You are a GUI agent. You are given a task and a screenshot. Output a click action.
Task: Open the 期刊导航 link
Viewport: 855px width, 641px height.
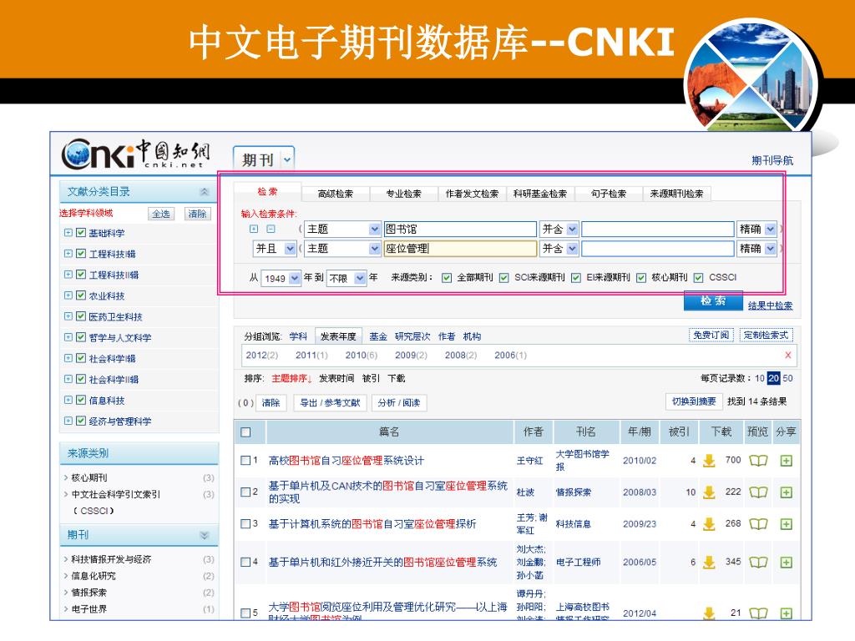(x=772, y=160)
